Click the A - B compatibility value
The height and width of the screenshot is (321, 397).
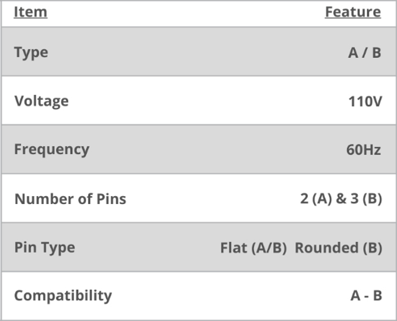click(366, 296)
